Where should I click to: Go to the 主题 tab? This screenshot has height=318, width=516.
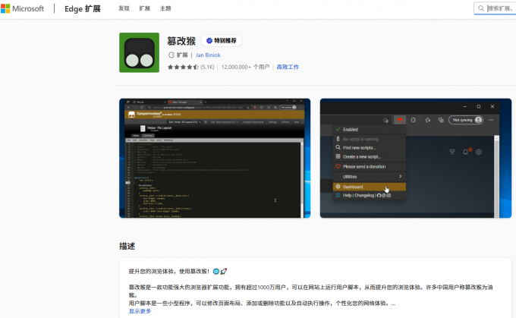point(165,8)
